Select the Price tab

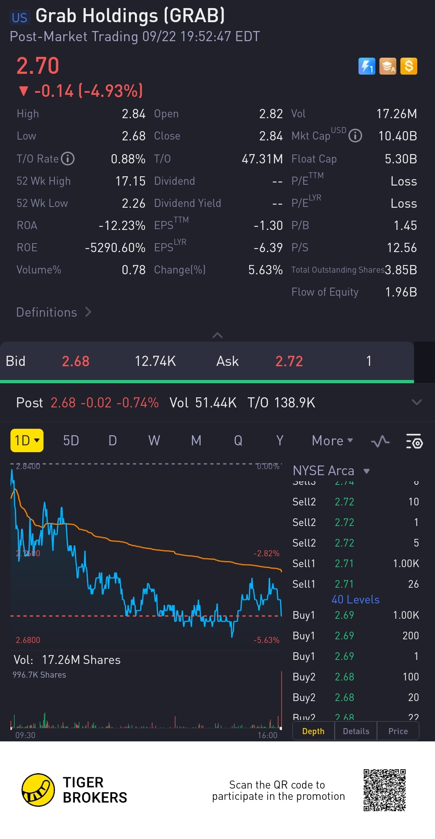[398, 731]
